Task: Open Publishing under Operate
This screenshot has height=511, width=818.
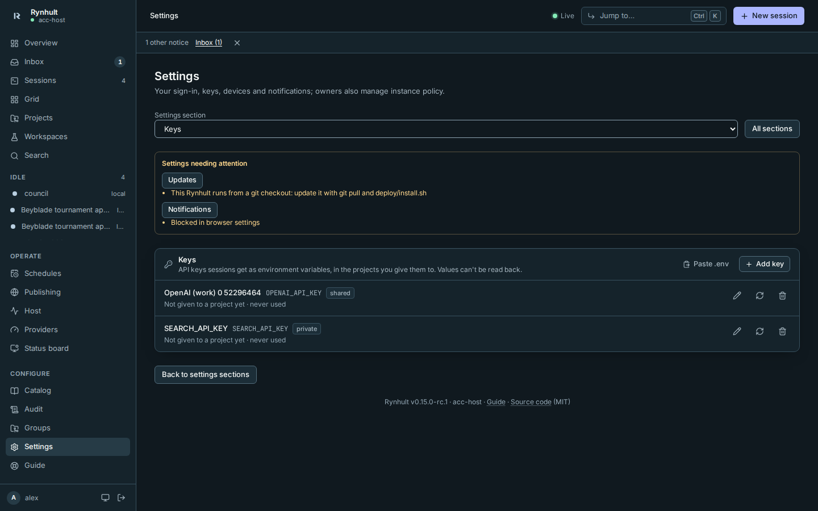Action: (x=68, y=292)
